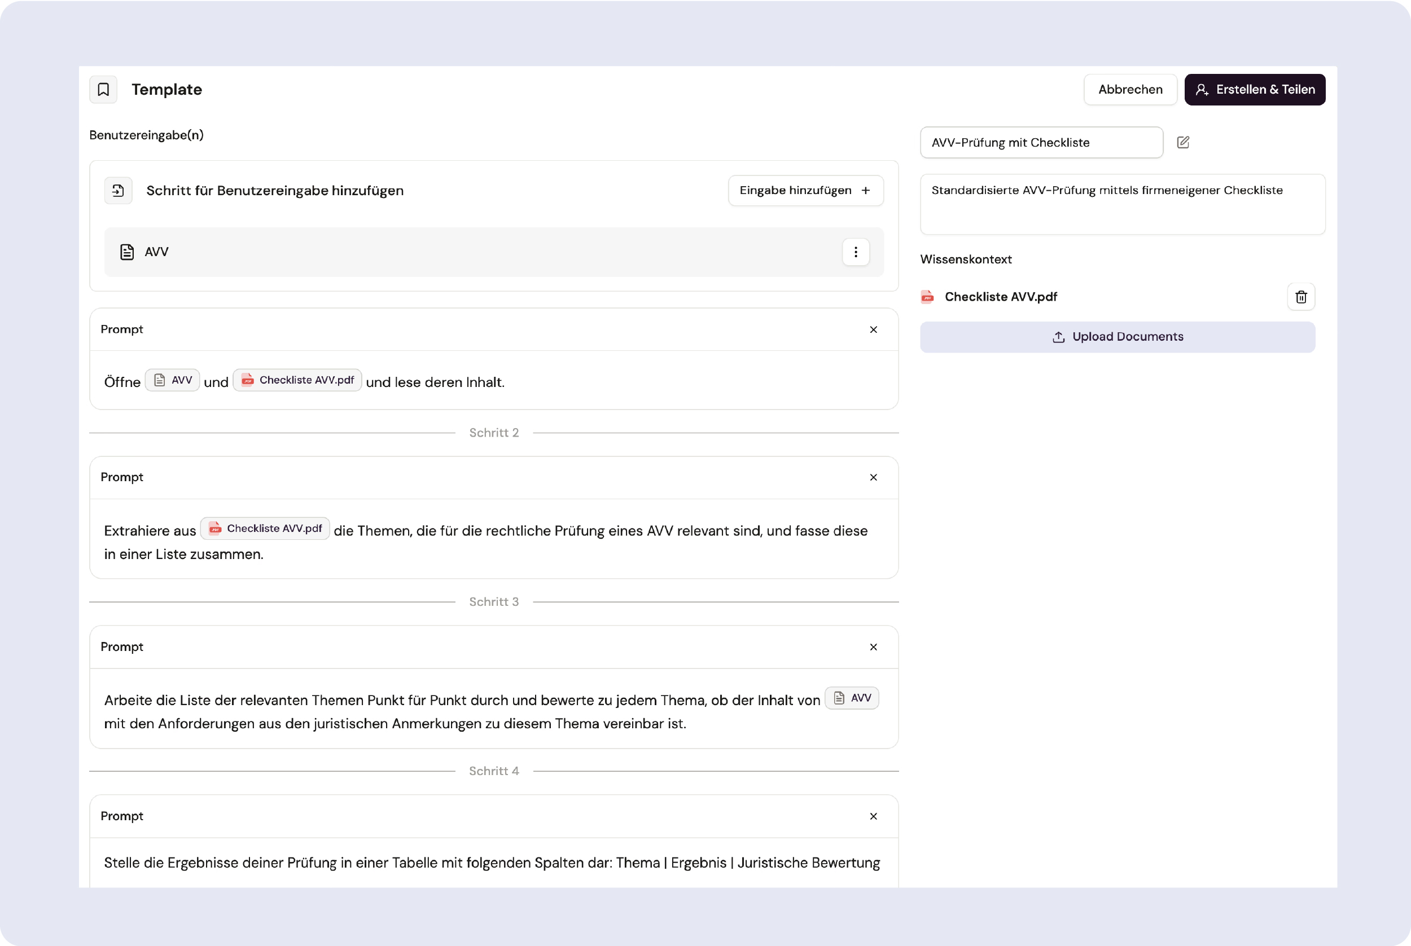Click the Abbrechen button
1411x946 pixels.
(1130, 89)
